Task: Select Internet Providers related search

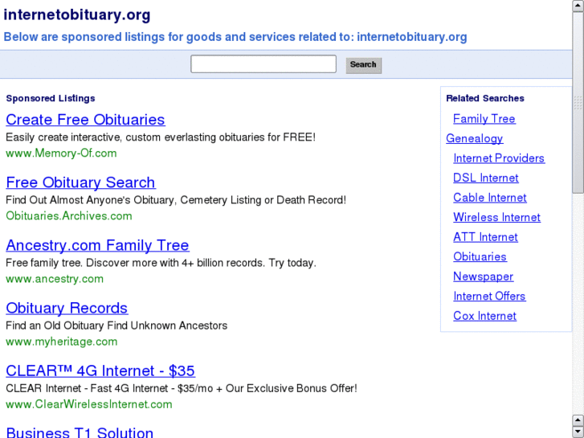Action: tap(499, 158)
